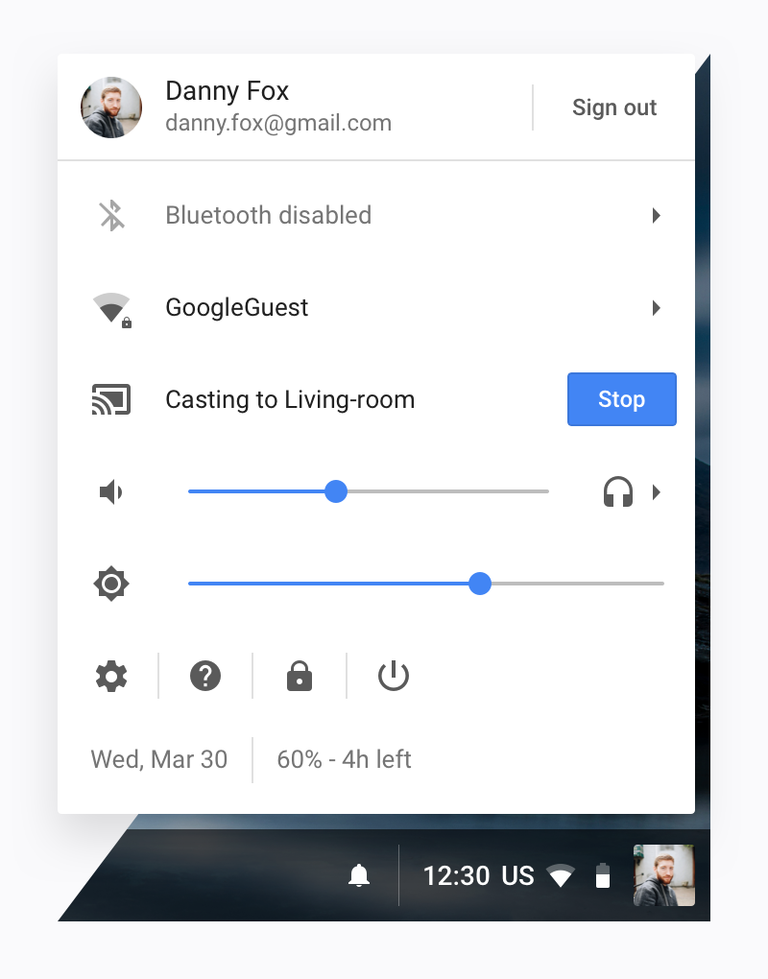Screen dimensions: 768x979
Task: Click the battery icon in the shelf
Action: click(603, 875)
